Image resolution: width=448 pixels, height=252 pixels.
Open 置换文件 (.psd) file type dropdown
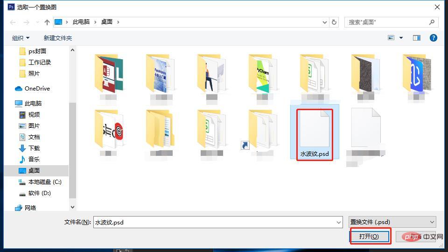(392, 222)
